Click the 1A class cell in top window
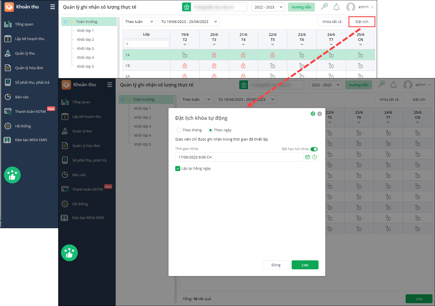The image size is (435, 306). point(146,55)
